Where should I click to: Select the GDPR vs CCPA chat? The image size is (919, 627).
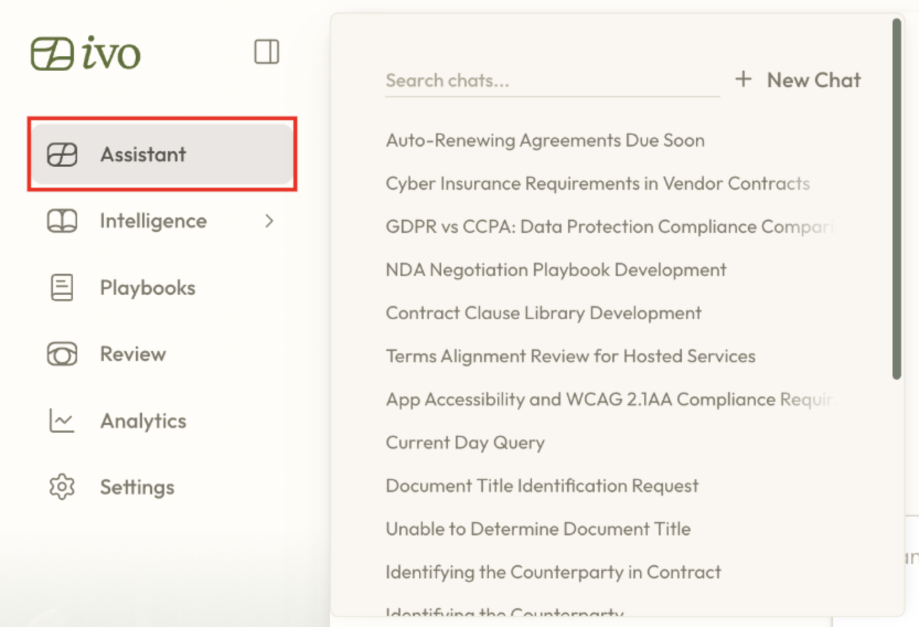(x=610, y=227)
